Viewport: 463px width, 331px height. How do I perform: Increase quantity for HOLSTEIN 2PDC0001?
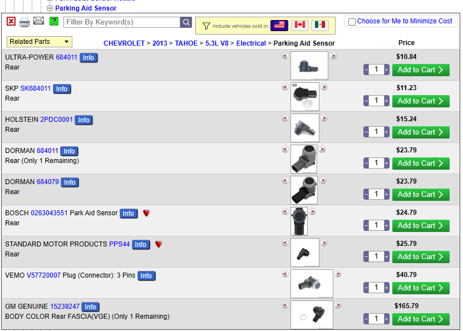(387, 132)
